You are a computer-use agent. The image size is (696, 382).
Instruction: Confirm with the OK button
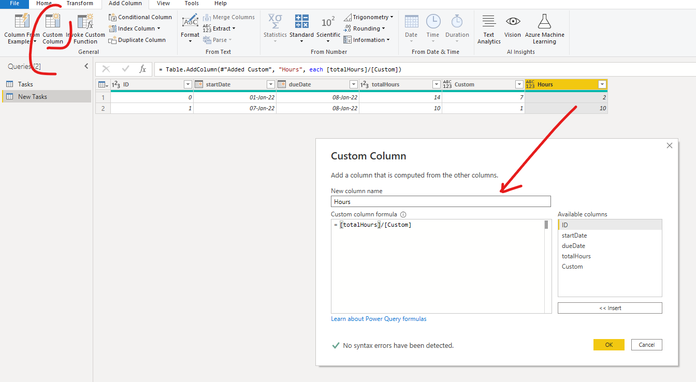pos(609,345)
